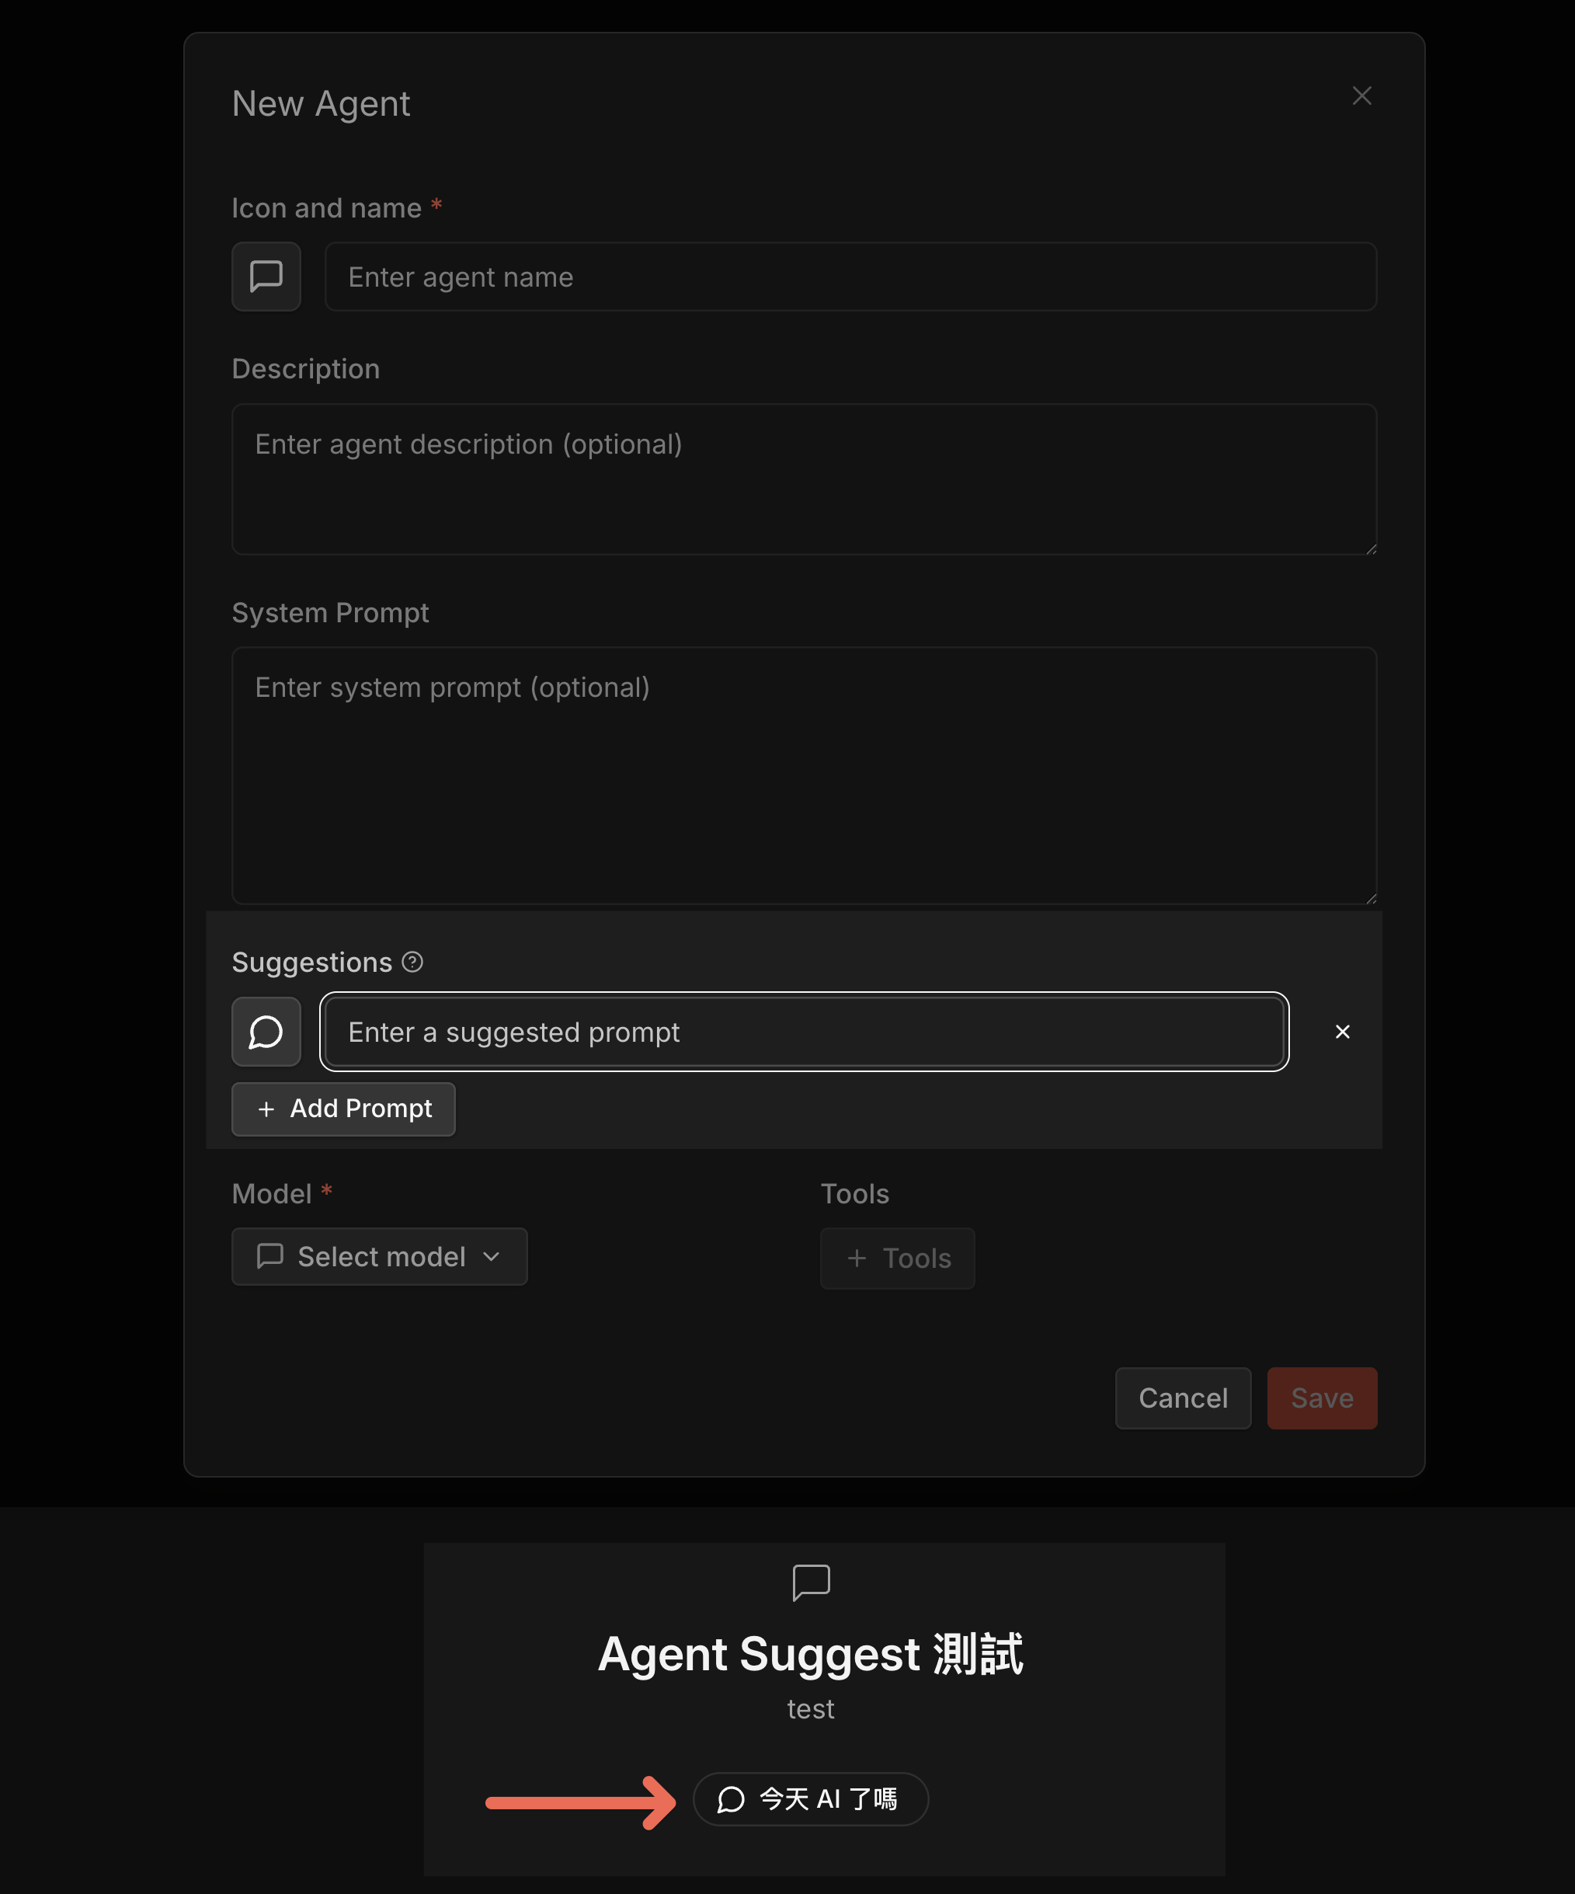Close the New Agent dialog
The image size is (1575, 1894).
[x=1362, y=96]
